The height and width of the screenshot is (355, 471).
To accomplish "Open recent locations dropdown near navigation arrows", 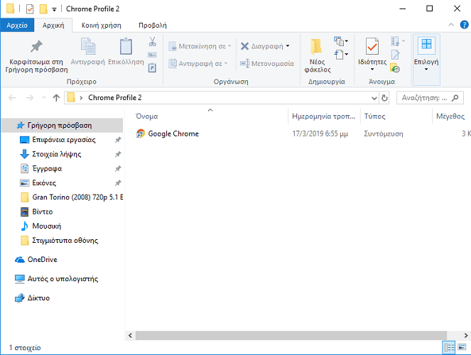I will [44, 97].
